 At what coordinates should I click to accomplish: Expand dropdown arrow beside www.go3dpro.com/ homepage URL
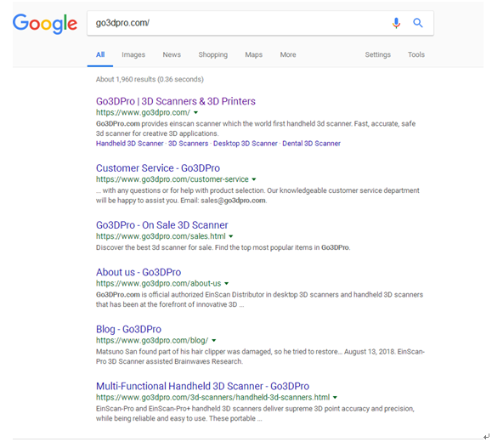[x=195, y=112]
